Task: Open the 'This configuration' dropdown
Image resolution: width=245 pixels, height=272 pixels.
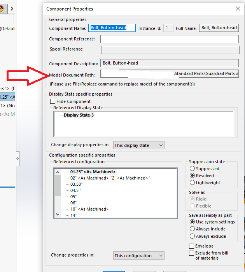Action: click(x=138, y=256)
